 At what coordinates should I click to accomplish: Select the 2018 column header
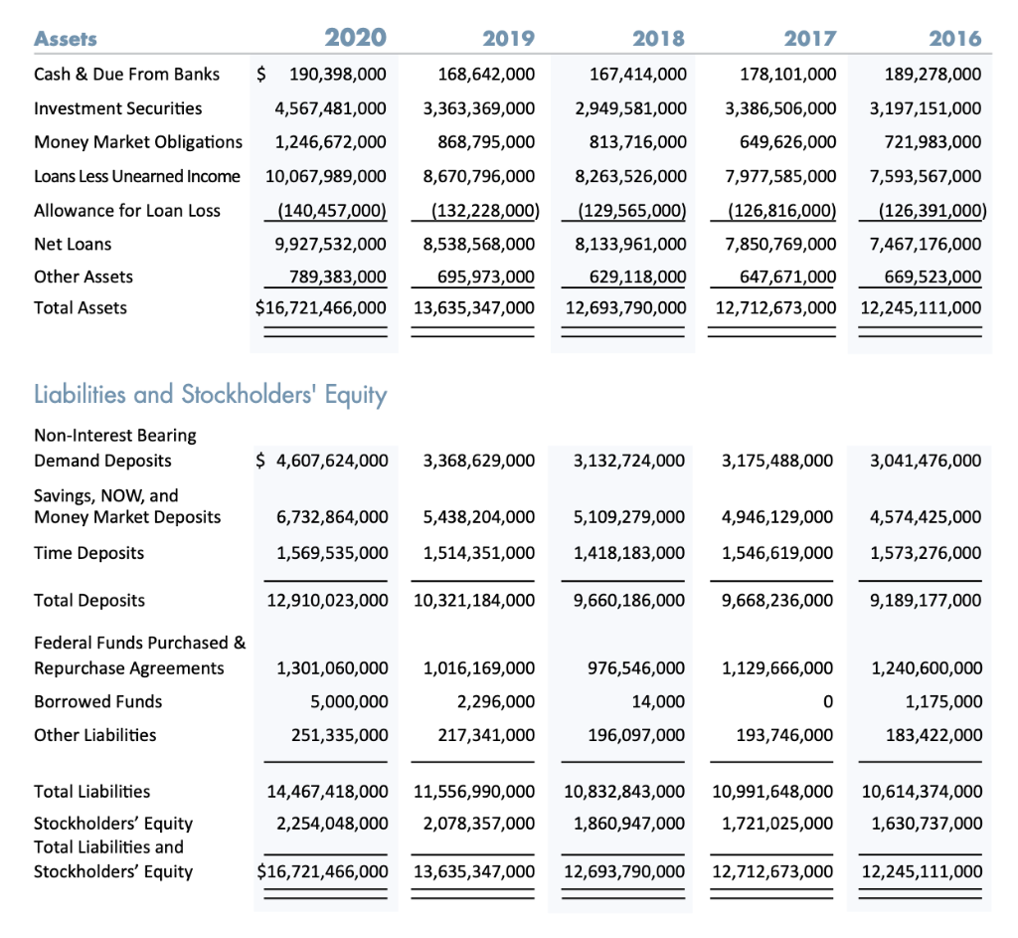click(x=659, y=38)
